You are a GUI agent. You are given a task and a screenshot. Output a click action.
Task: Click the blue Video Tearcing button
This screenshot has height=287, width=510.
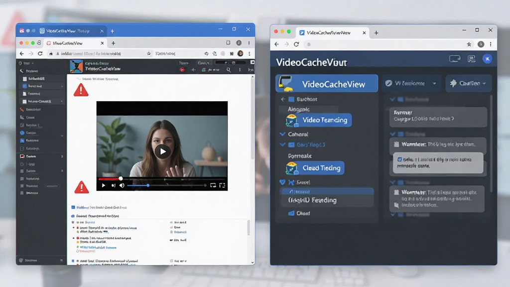319,120
